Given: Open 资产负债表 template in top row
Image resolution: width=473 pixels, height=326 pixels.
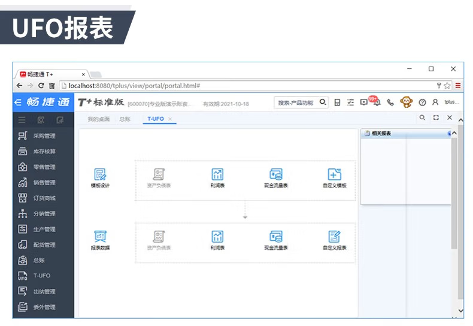Looking at the screenshot, I should pos(159,178).
